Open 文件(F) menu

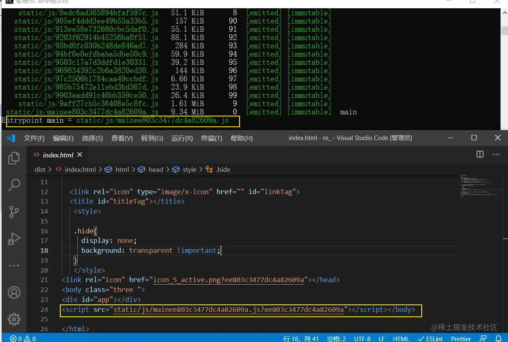[34, 138]
